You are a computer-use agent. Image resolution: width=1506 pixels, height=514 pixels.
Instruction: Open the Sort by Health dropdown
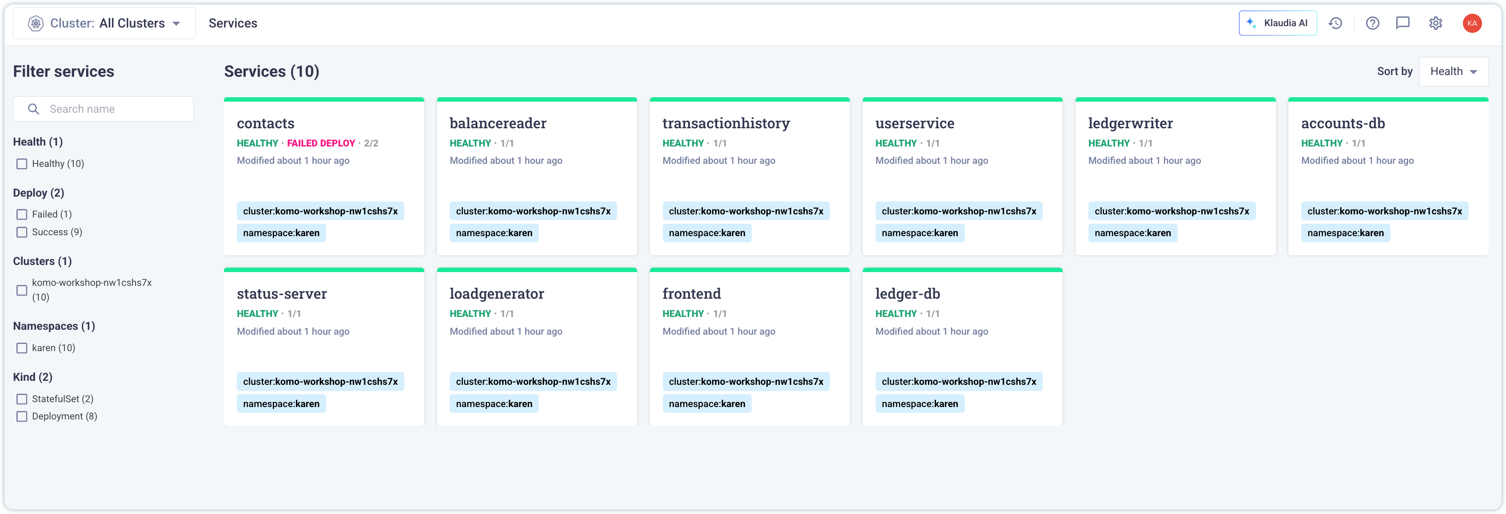pos(1454,71)
